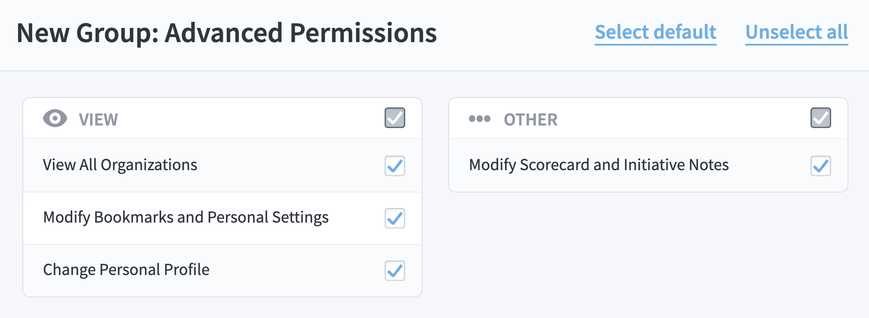Click the Unselect all link
This screenshot has width=869, height=318.
point(797,33)
